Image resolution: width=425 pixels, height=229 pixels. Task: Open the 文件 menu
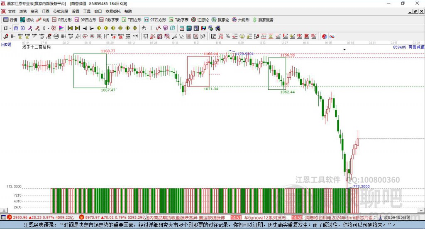12,11
